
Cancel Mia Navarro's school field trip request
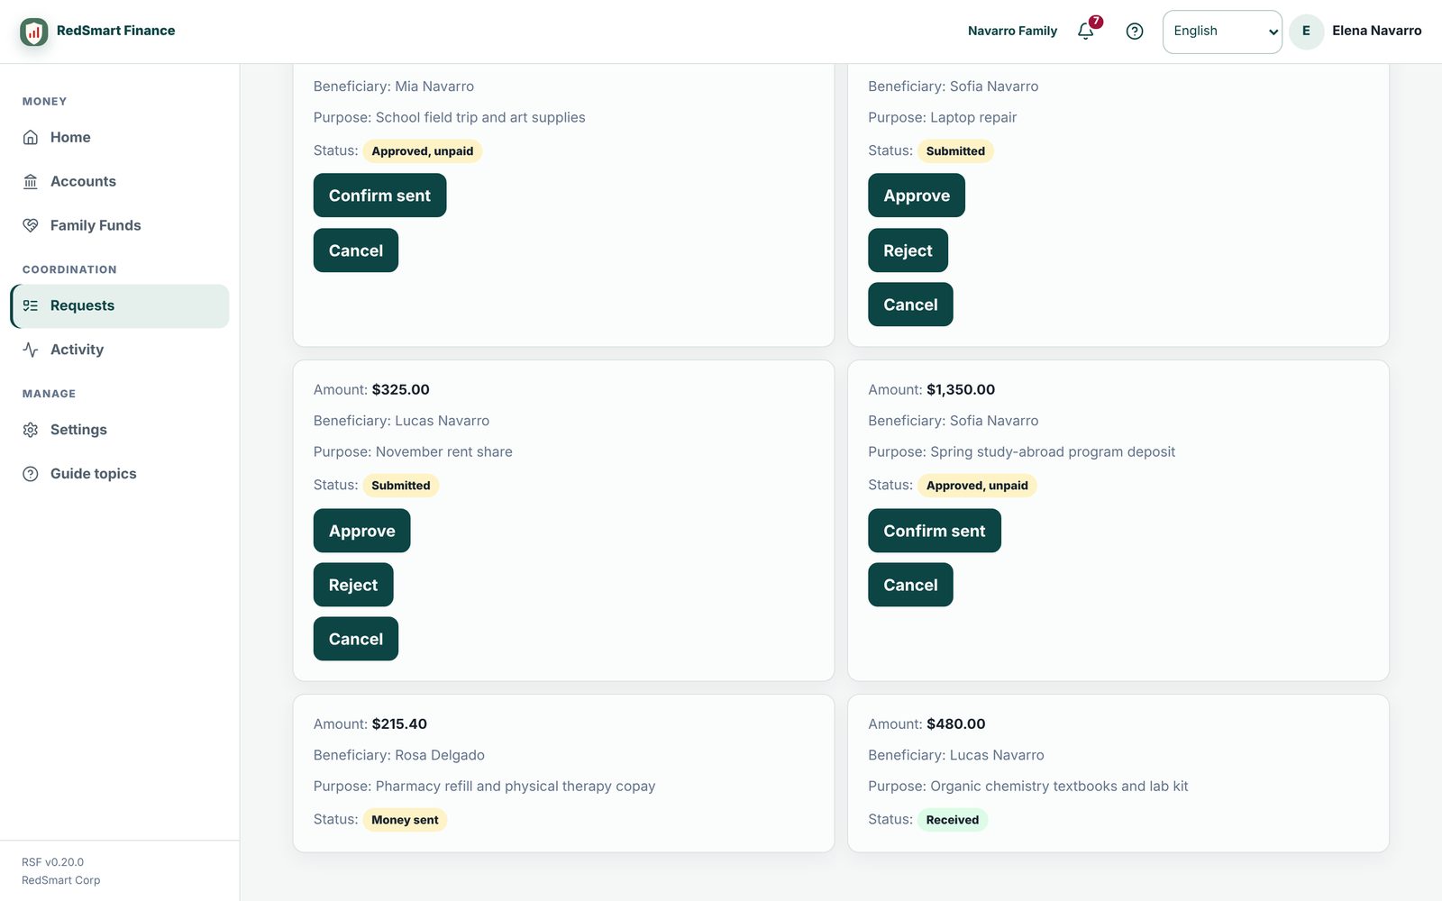coord(356,250)
